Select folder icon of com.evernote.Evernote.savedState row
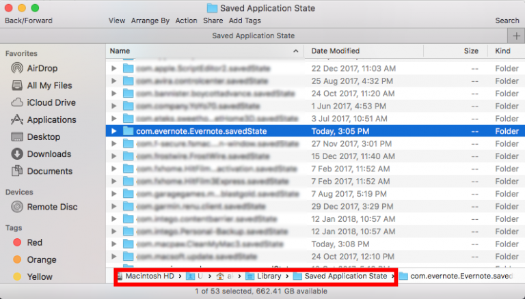The width and height of the screenshot is (525, 299). tap(129, 131)
